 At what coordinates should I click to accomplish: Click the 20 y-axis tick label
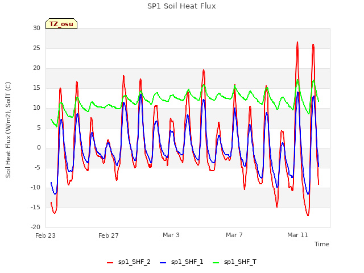click(36, 68)
